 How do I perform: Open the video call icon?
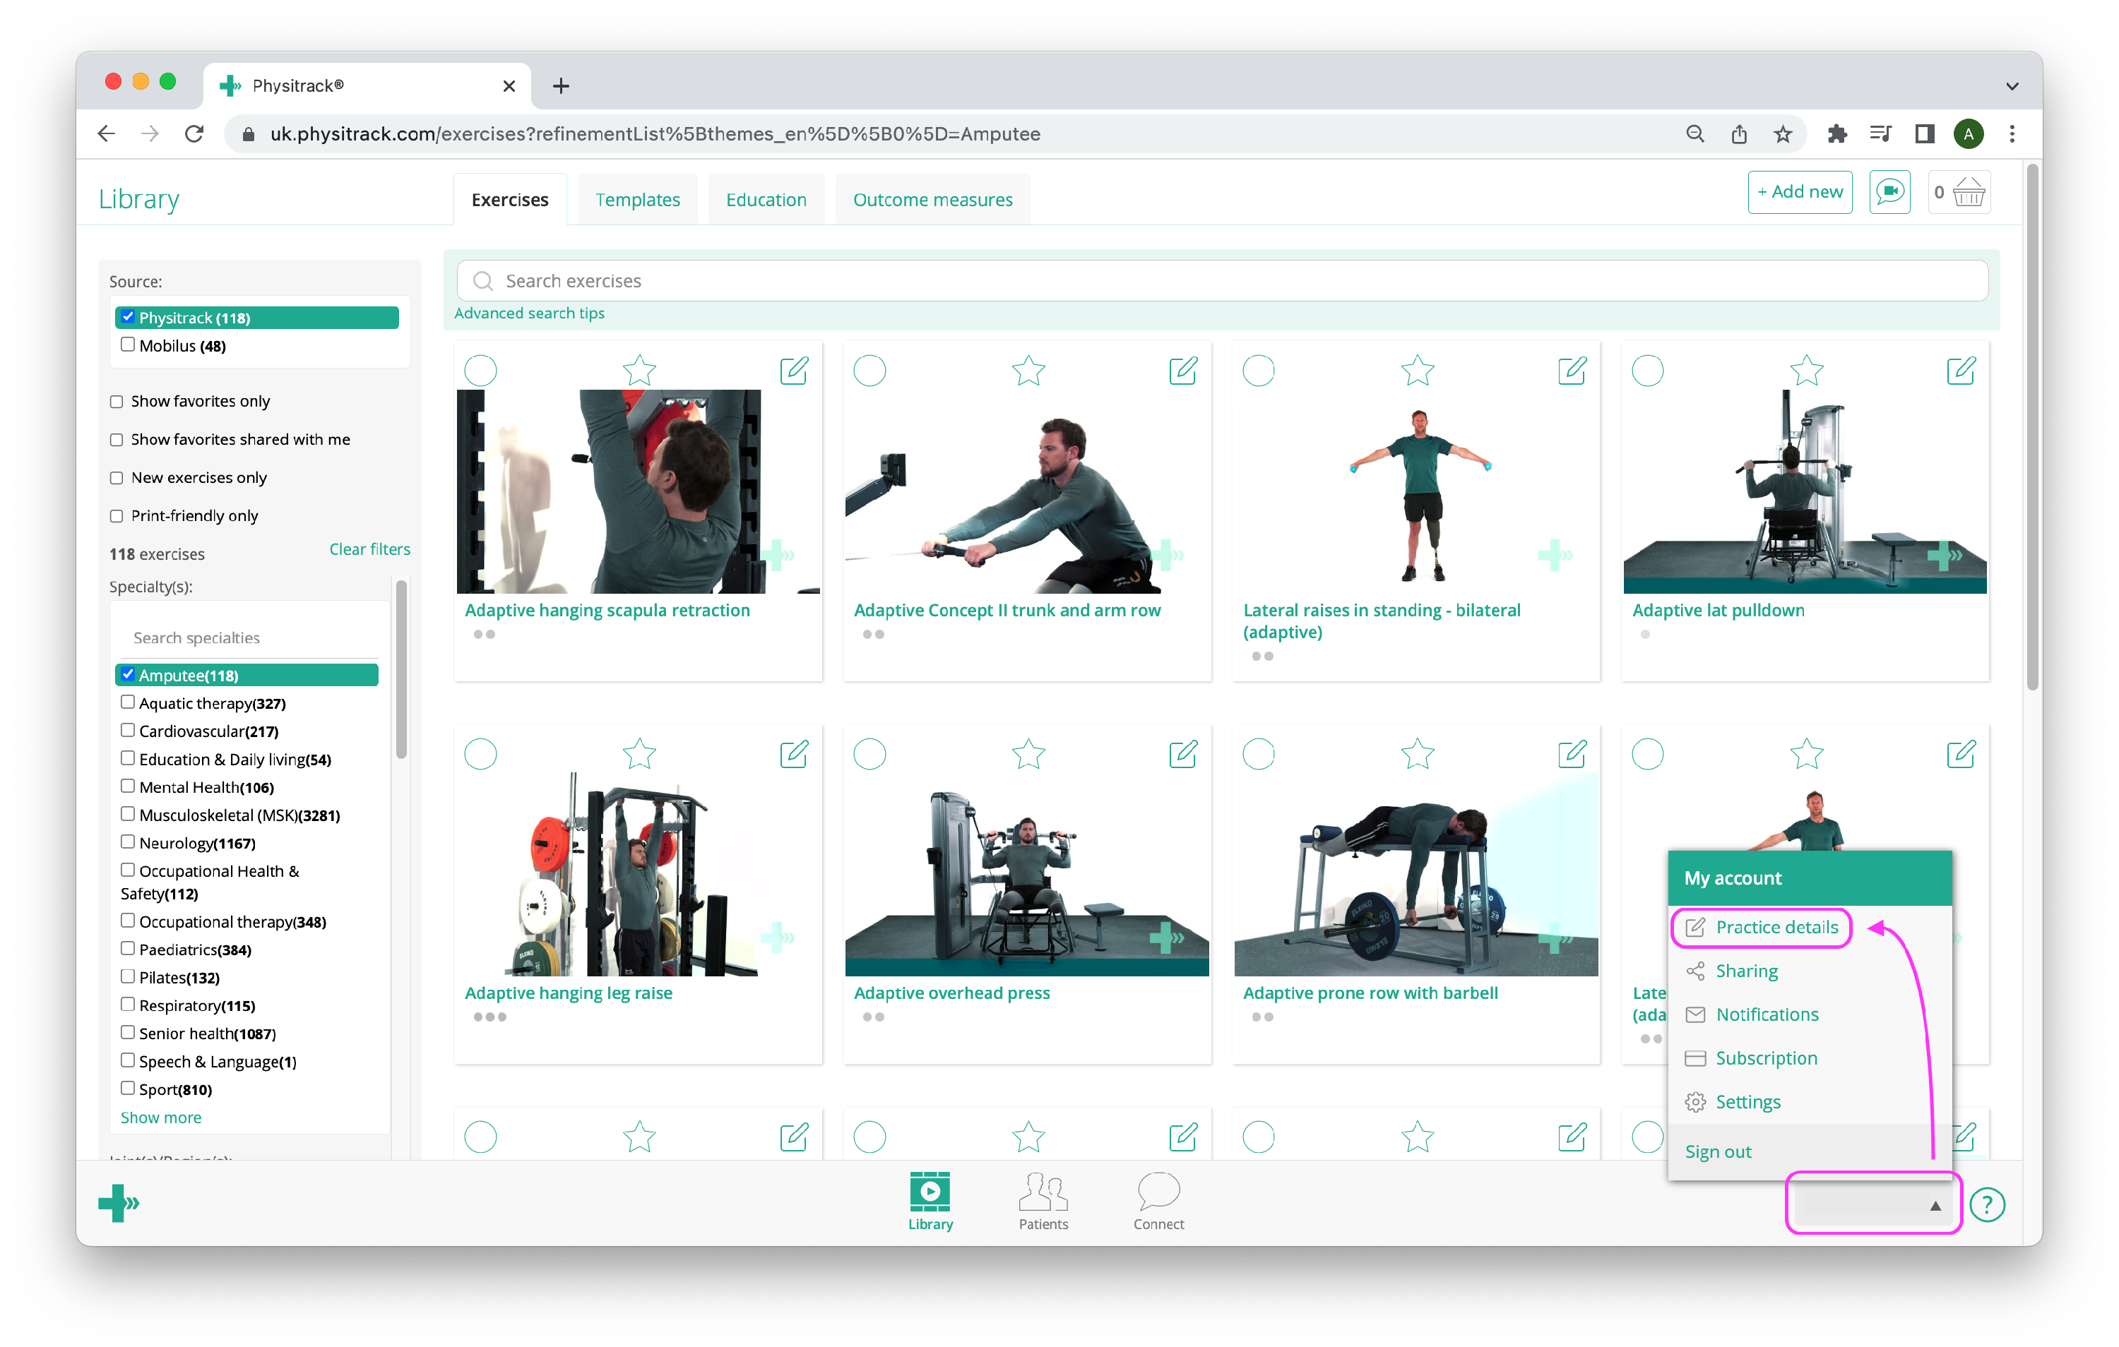click(x=1889, y=192)
